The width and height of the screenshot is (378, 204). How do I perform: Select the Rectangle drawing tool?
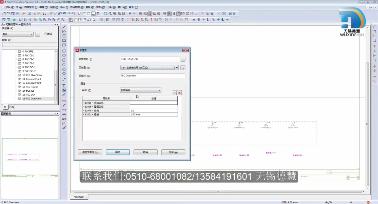[x=64, y=40]
